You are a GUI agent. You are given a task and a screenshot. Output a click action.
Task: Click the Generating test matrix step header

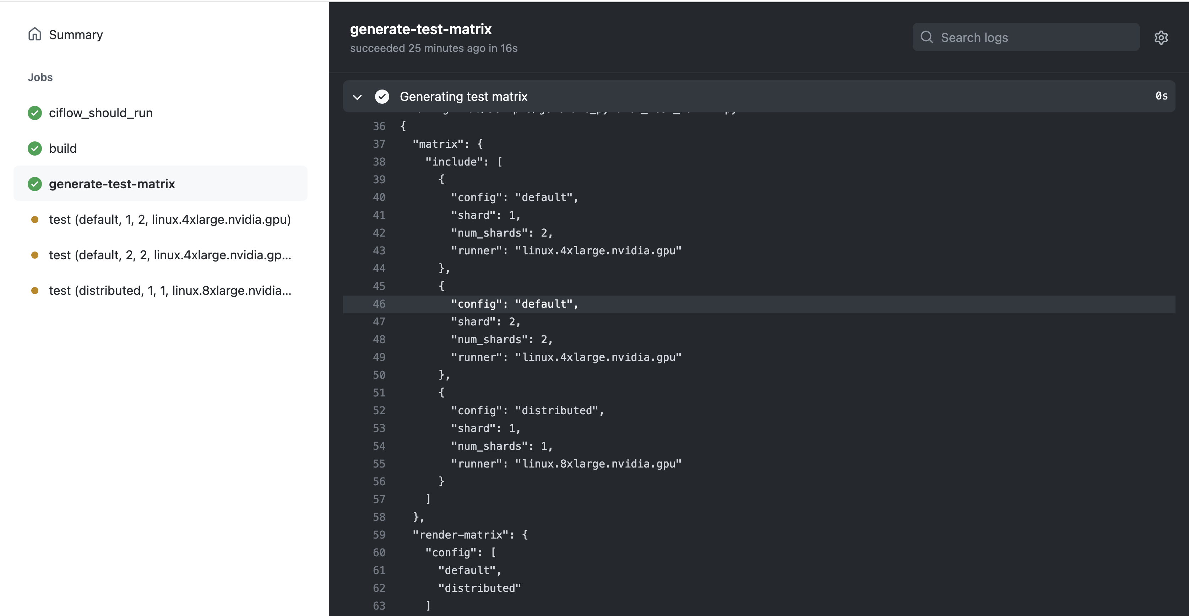(x=463, y=97)
